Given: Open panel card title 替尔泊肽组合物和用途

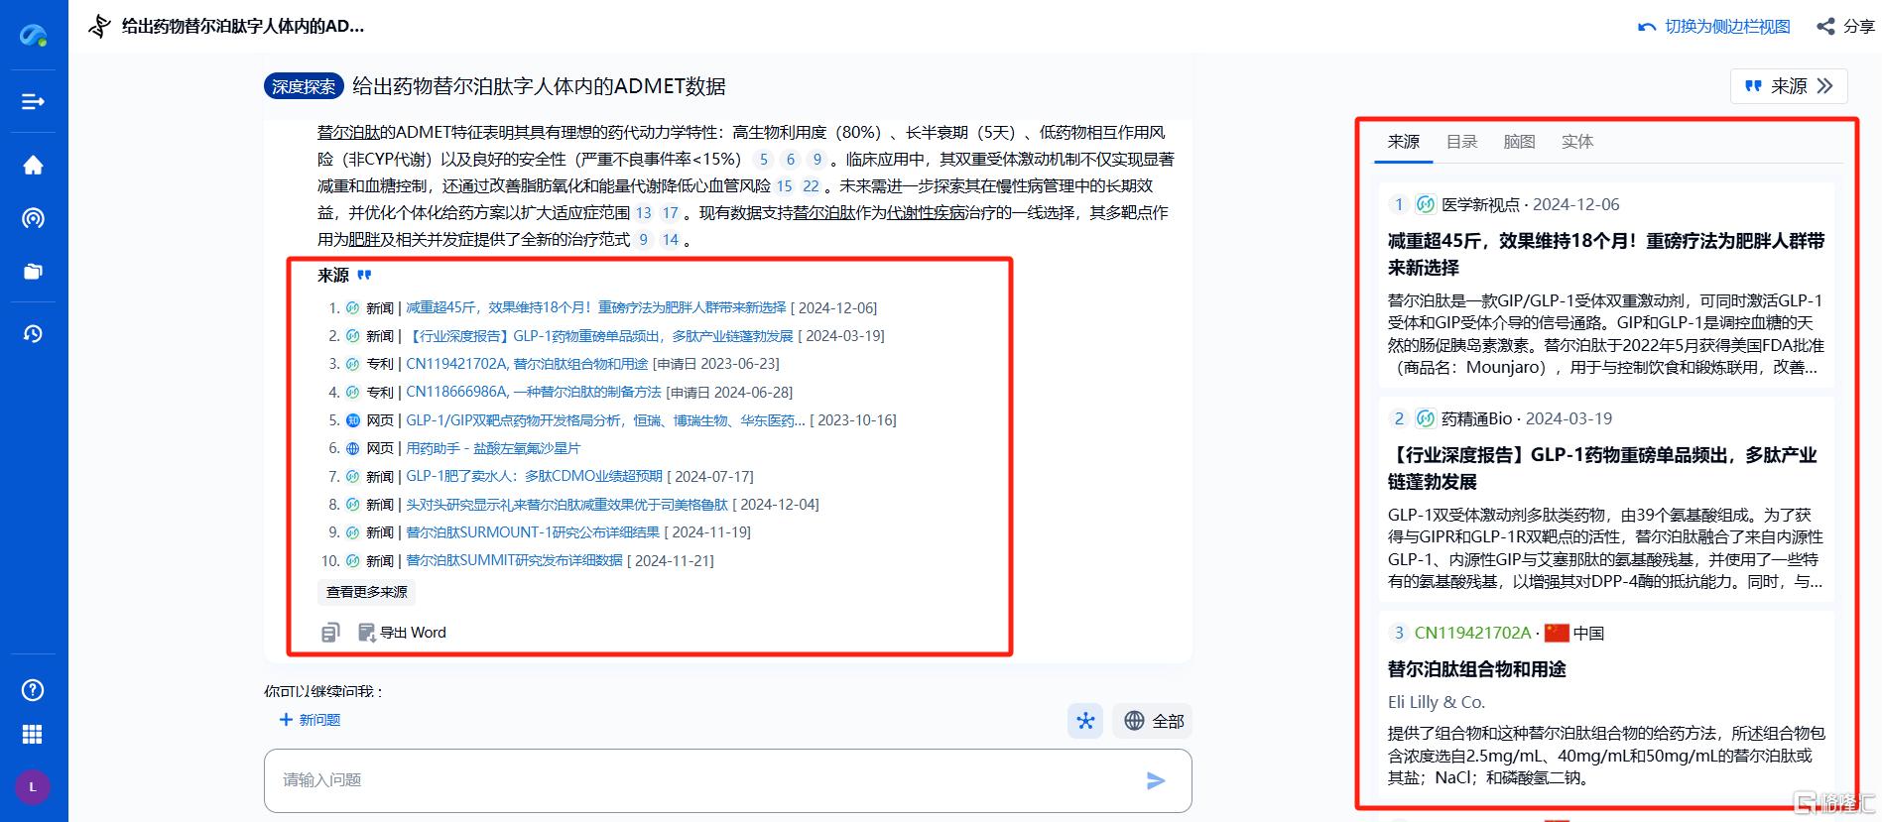Looking at the screenshot, I should (x=1476, y=669).
